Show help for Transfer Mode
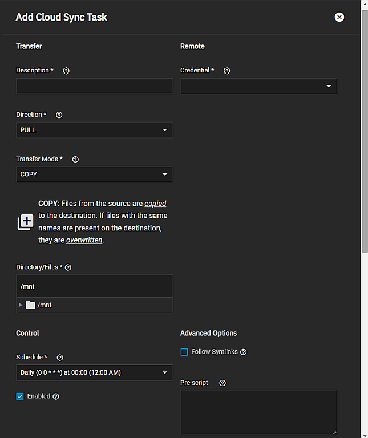Screen dimensions: 368x438 point(75,160)
